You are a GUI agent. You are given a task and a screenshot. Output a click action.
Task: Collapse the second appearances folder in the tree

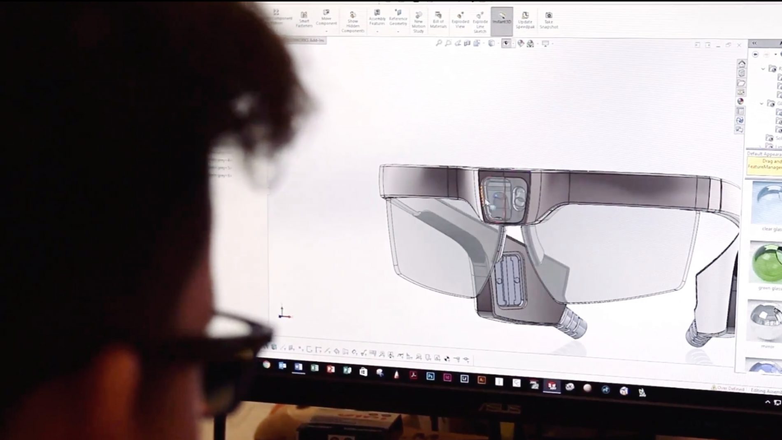click(x=761, y=103)
